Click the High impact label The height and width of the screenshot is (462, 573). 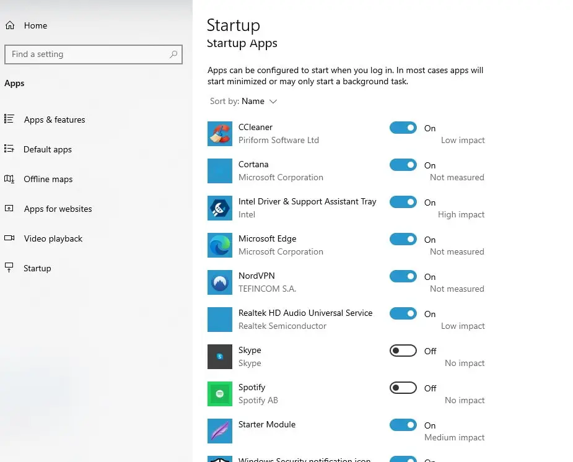click(x=461, y=214)
